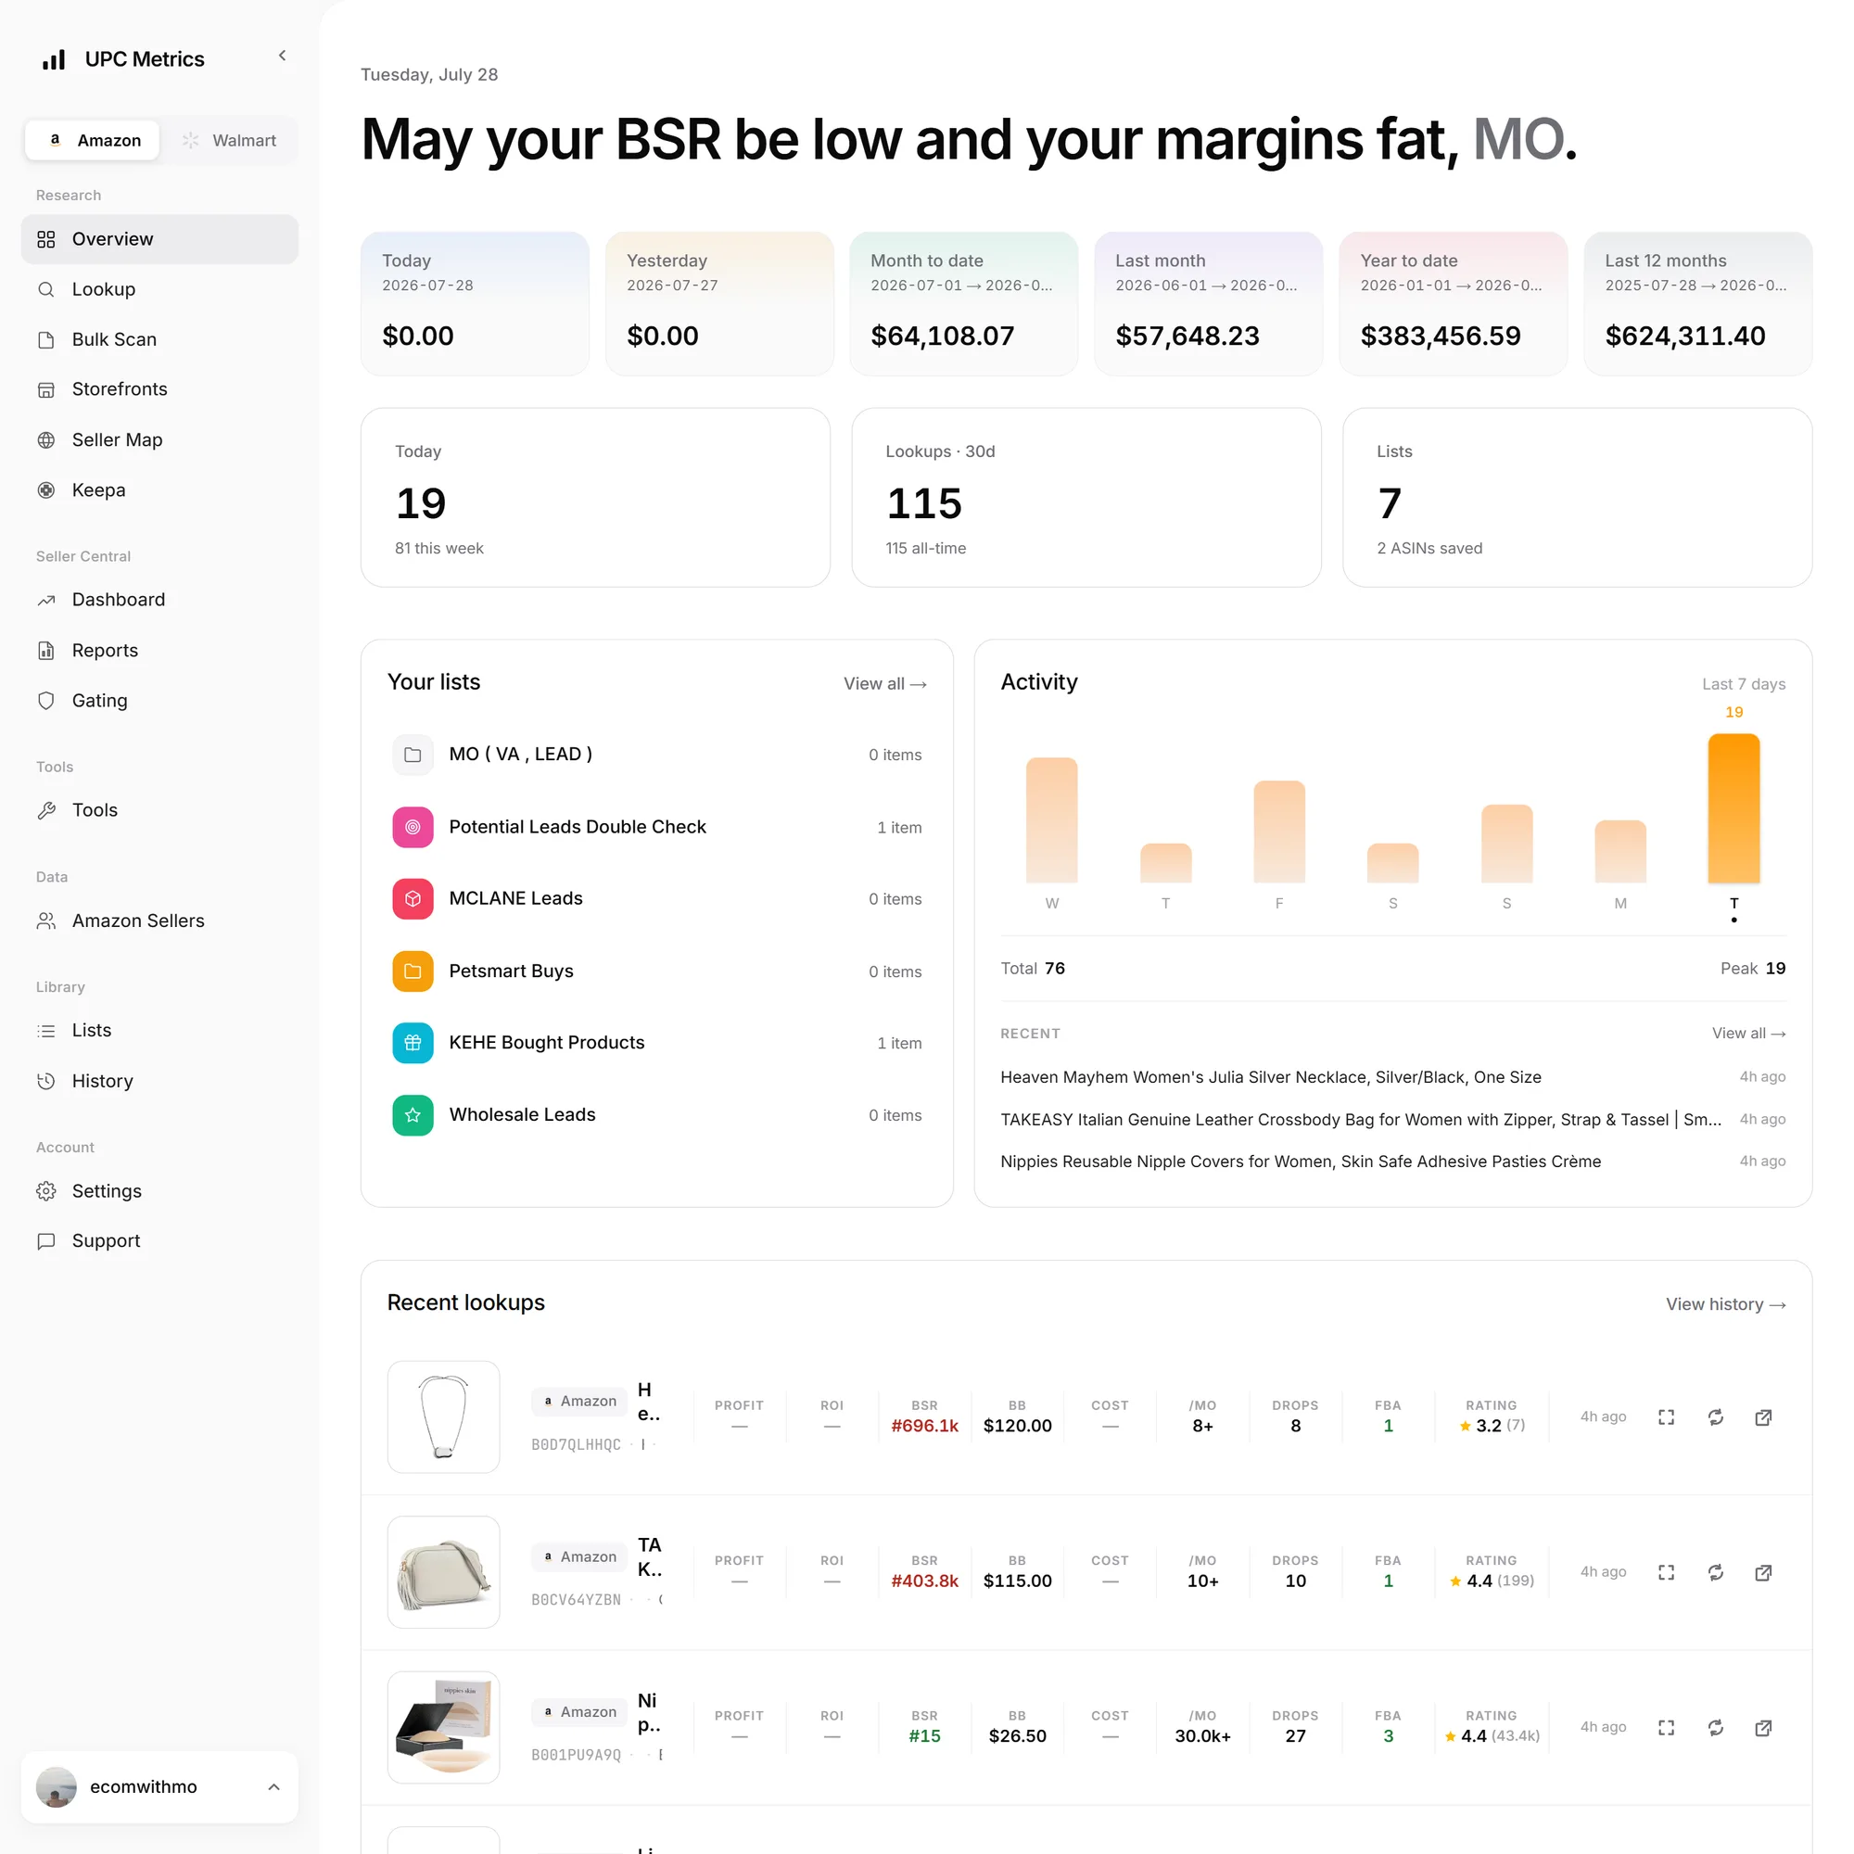Open the Lists count stat card
This screenshot has height=1854, width=1854.
(x=1577, y=497)
